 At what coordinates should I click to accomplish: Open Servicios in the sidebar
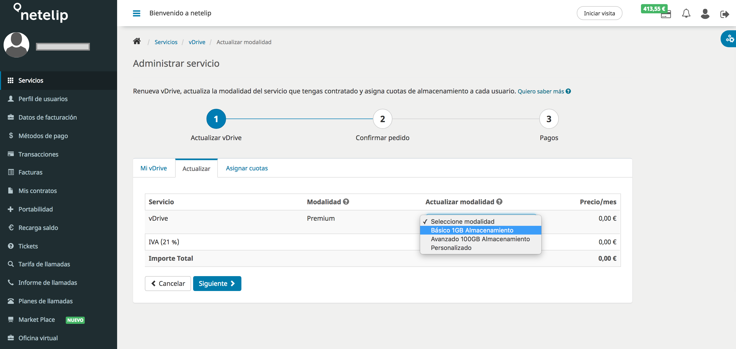(59, 81)
